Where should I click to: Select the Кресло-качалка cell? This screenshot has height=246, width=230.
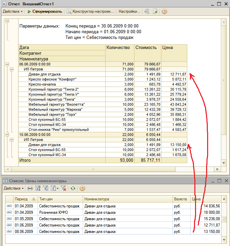click(x=62, y=84)
